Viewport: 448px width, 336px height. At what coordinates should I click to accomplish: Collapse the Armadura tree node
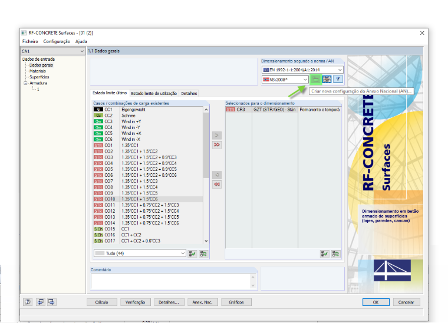click(25, 83)
